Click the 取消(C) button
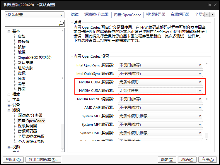This screenshot has height=165, width=220. (187, 159)
